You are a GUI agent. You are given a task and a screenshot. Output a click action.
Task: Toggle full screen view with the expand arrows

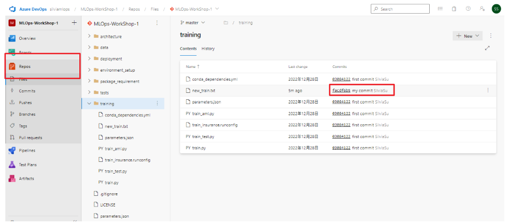click(x=487, y=48)
